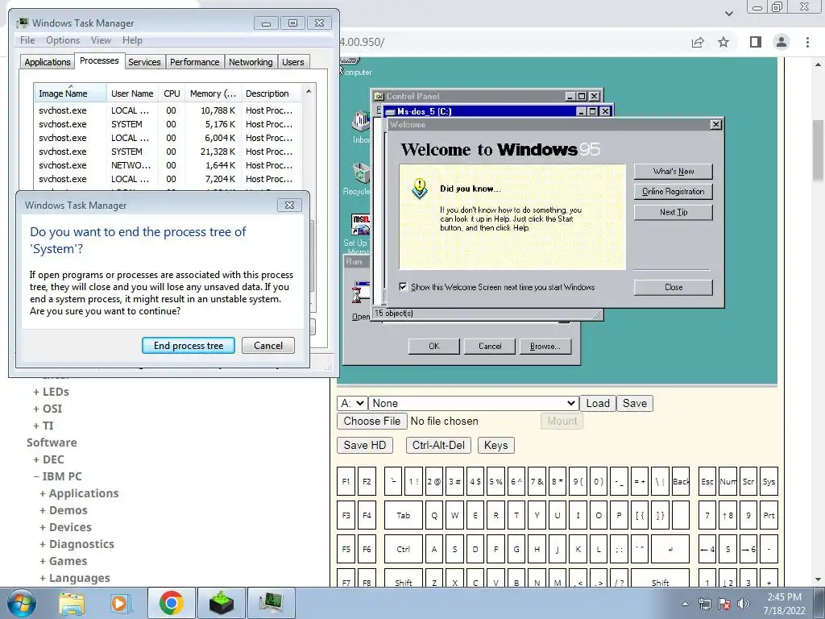Sort processes by Image Name column
This screenshot has height=619, width=825.
point(69,93)
